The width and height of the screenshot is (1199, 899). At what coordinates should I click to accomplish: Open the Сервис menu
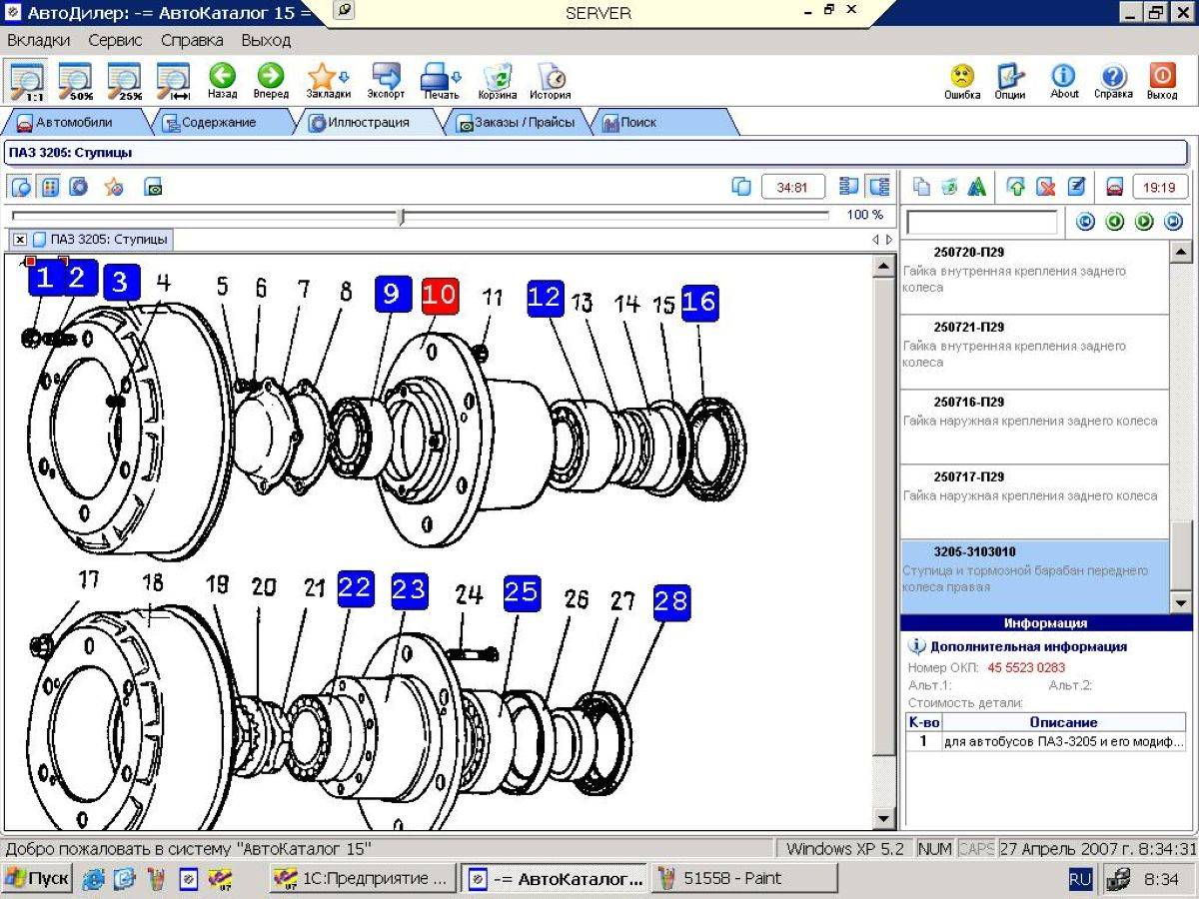[115, 41]
